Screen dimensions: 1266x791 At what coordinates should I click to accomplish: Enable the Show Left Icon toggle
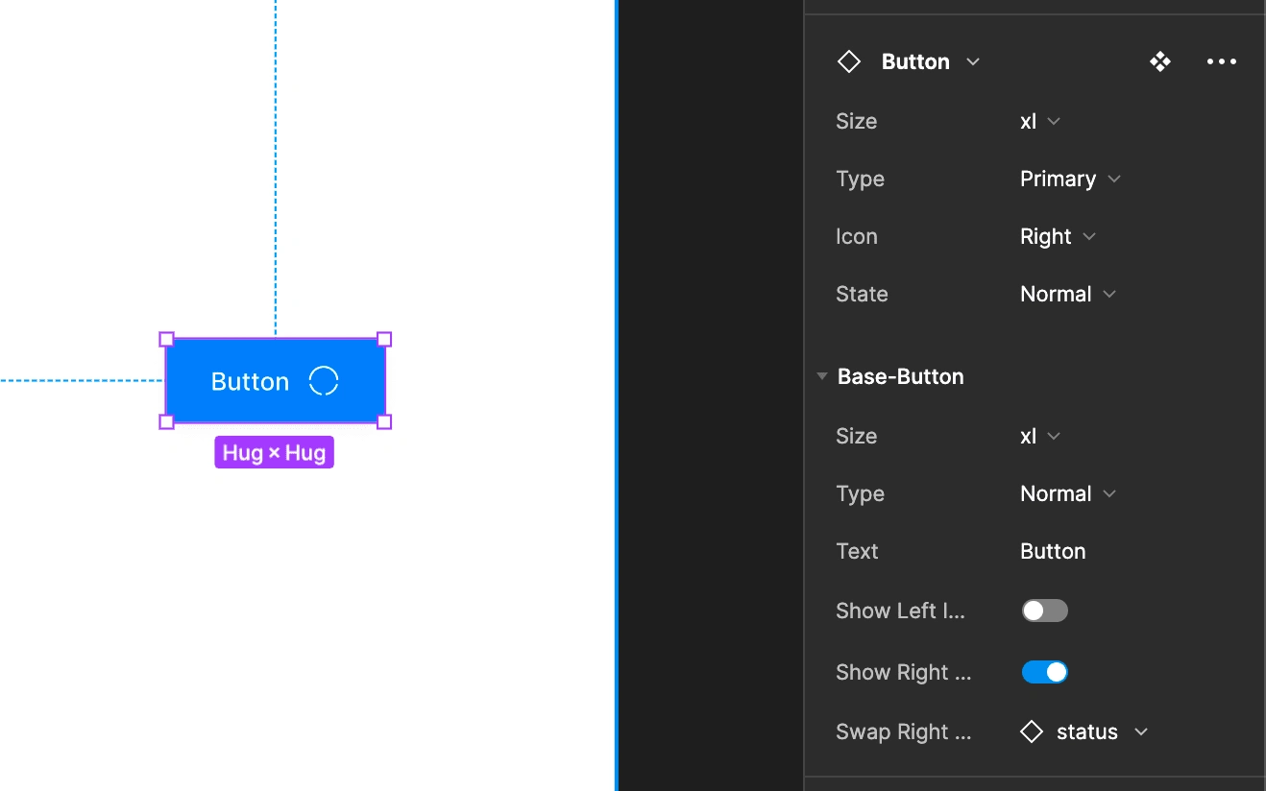click(1045, 611)
